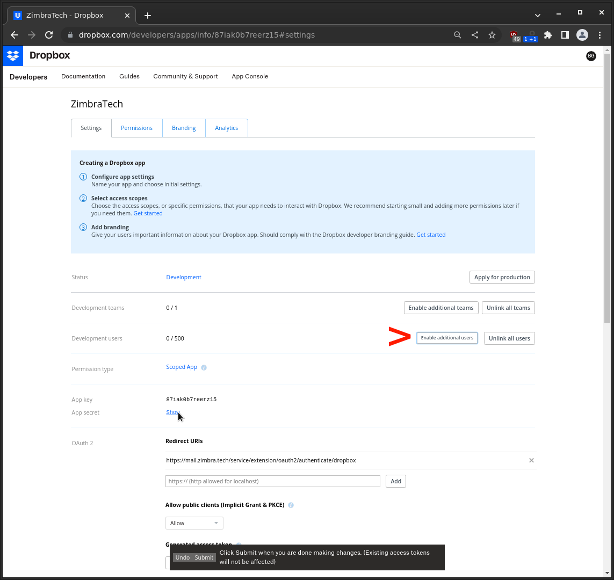Click the Development status link
This screenshot has height=580, width=614.
tap(184, 277)
